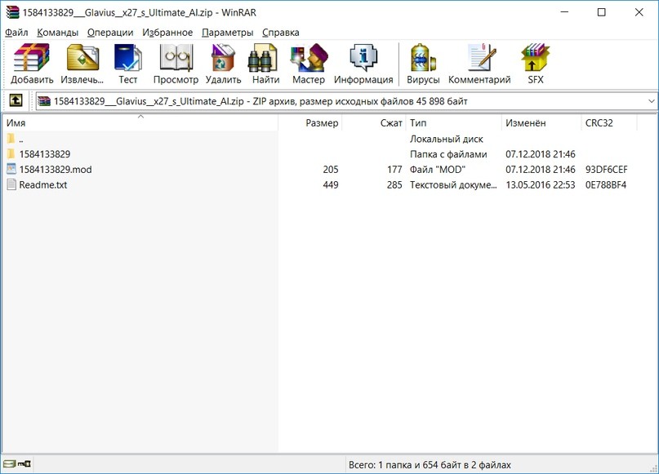Viewport: 659px width, 474px height.
Task: Add archive Комментарий (Comment) icon
Action: 479,64
